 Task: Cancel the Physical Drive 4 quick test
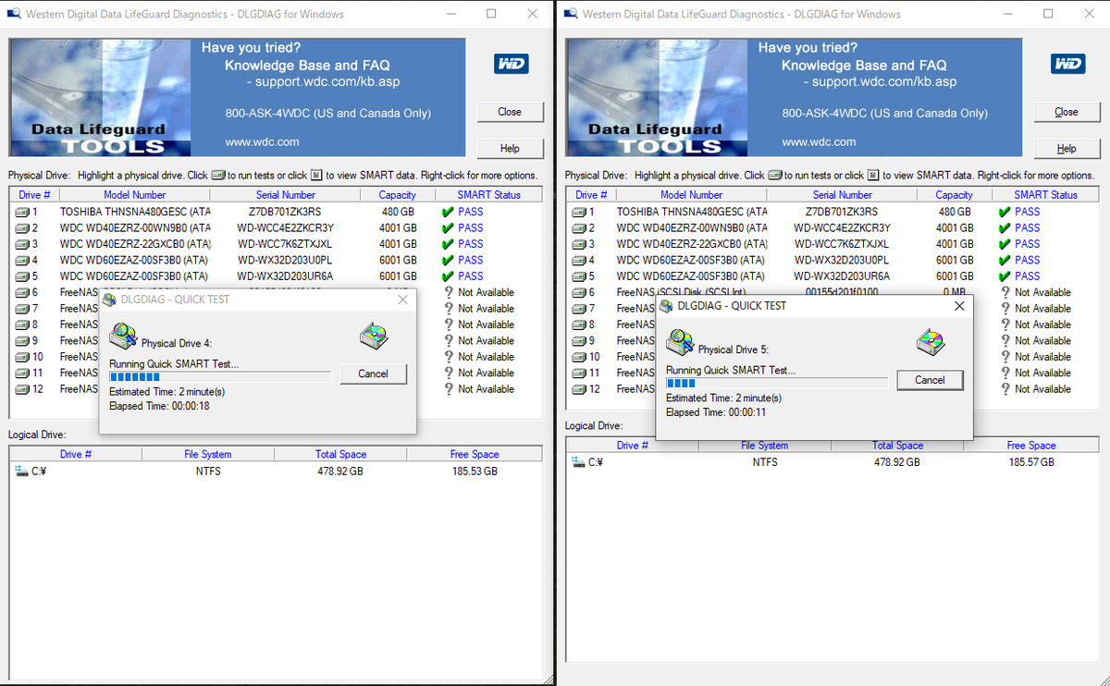tap(373, 374)
